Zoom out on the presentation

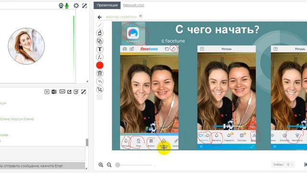point(109,165)
